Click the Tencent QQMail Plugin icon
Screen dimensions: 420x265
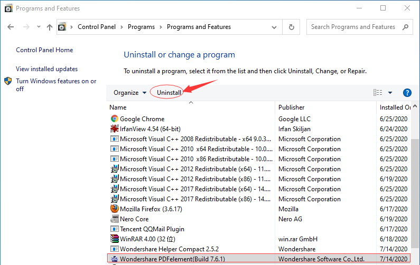[114, 229]
